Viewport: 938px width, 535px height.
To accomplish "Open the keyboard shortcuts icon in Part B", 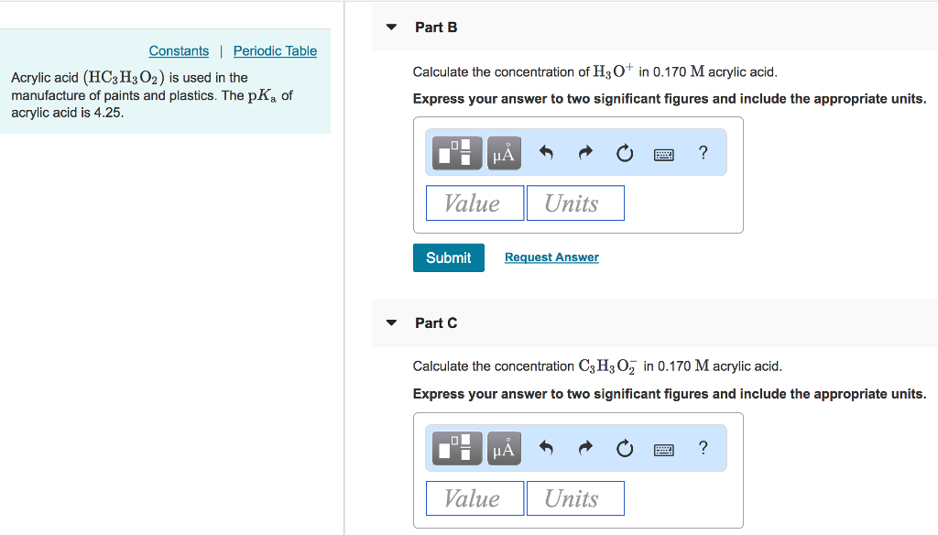I will pos(663,152).
